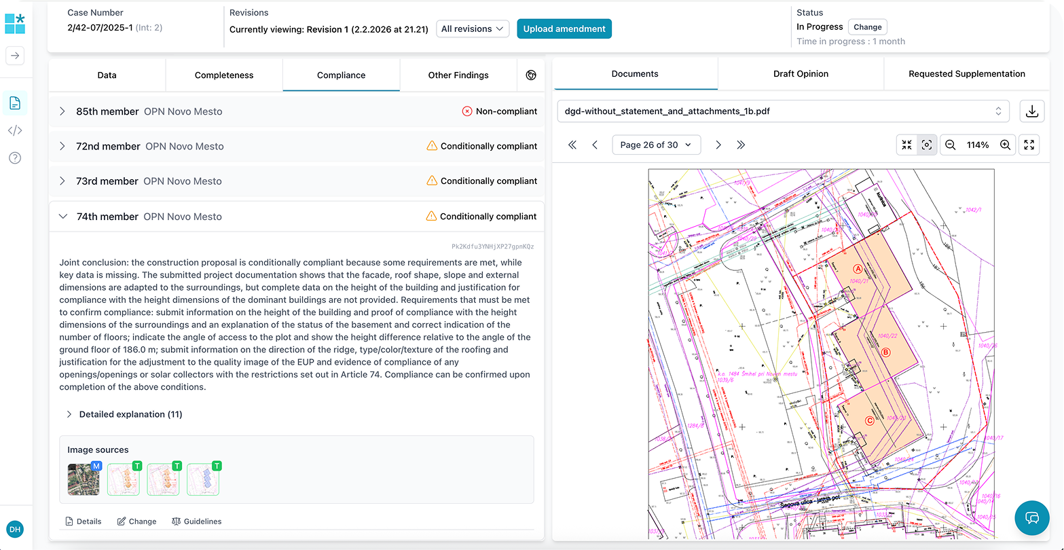The height and width of the screenshot is (550, 1064).
Task: Open the help icon in sidebar
Action: coord(15,158)
